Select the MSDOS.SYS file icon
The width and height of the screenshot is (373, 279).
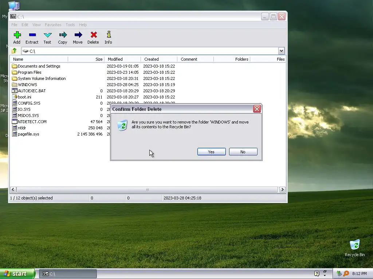[15, 115]
